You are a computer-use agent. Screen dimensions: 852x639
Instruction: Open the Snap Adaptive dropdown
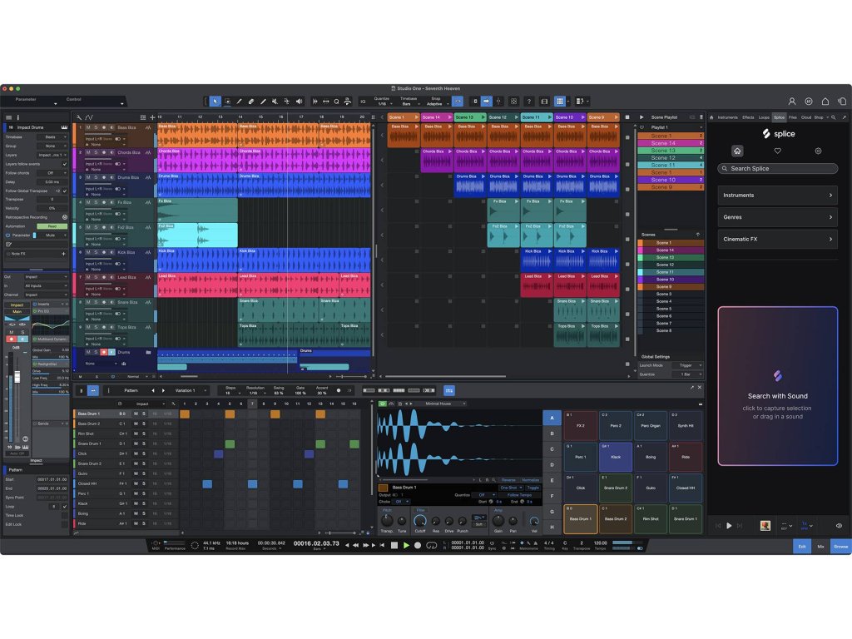point(436,104)
